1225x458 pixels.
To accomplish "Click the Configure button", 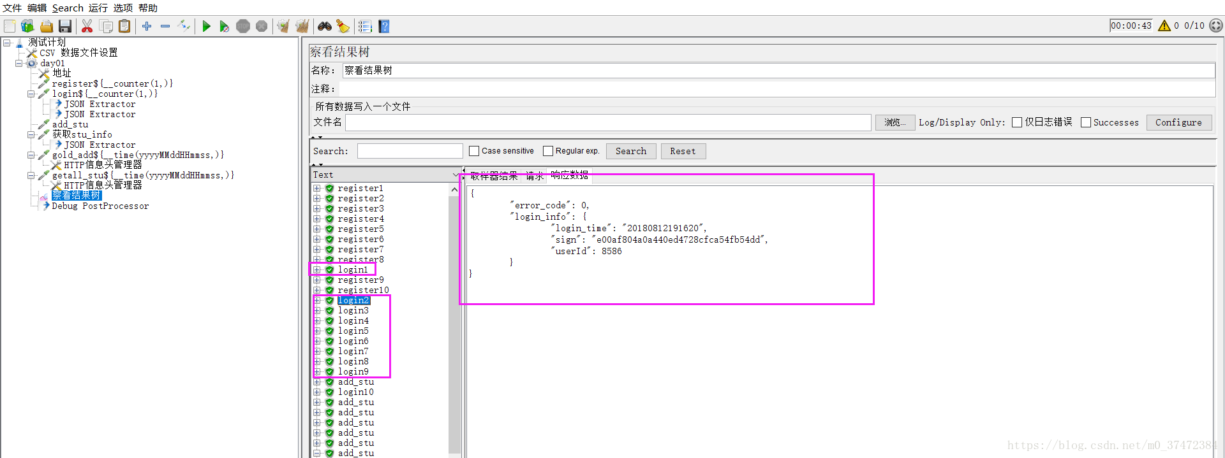I will click(1178, 122).
